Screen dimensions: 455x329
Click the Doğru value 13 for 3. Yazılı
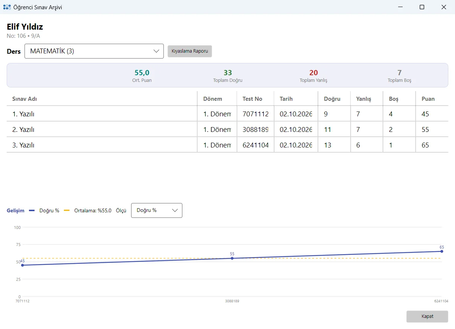328,145
